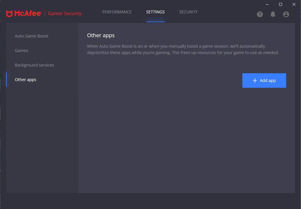
Task: Open the notifications bell icon
Action: click(273, 14)
